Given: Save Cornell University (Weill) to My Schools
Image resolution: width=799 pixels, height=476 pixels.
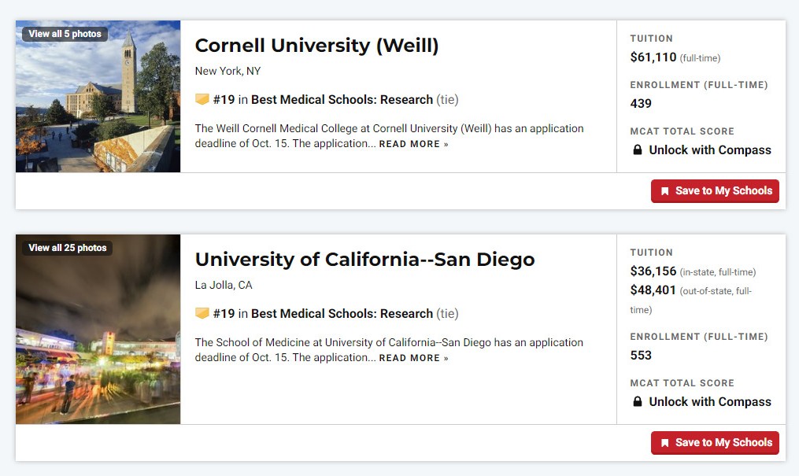Looking at the screenshot, I should pyautogui.click(x=715, y=191).
